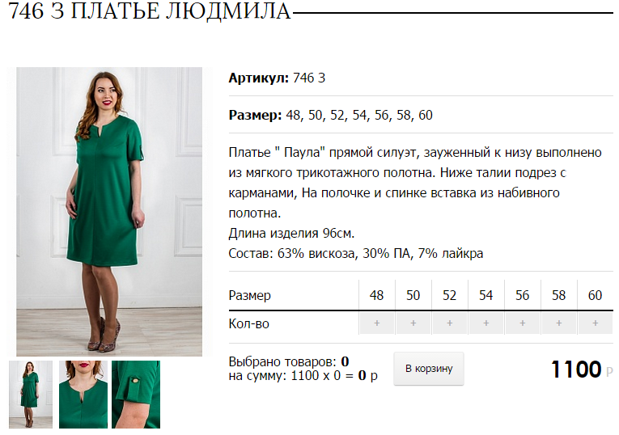This screenshot has width=619, height=435.
Task: Click the 1100 price label
Action: click(x=576, y=370)
